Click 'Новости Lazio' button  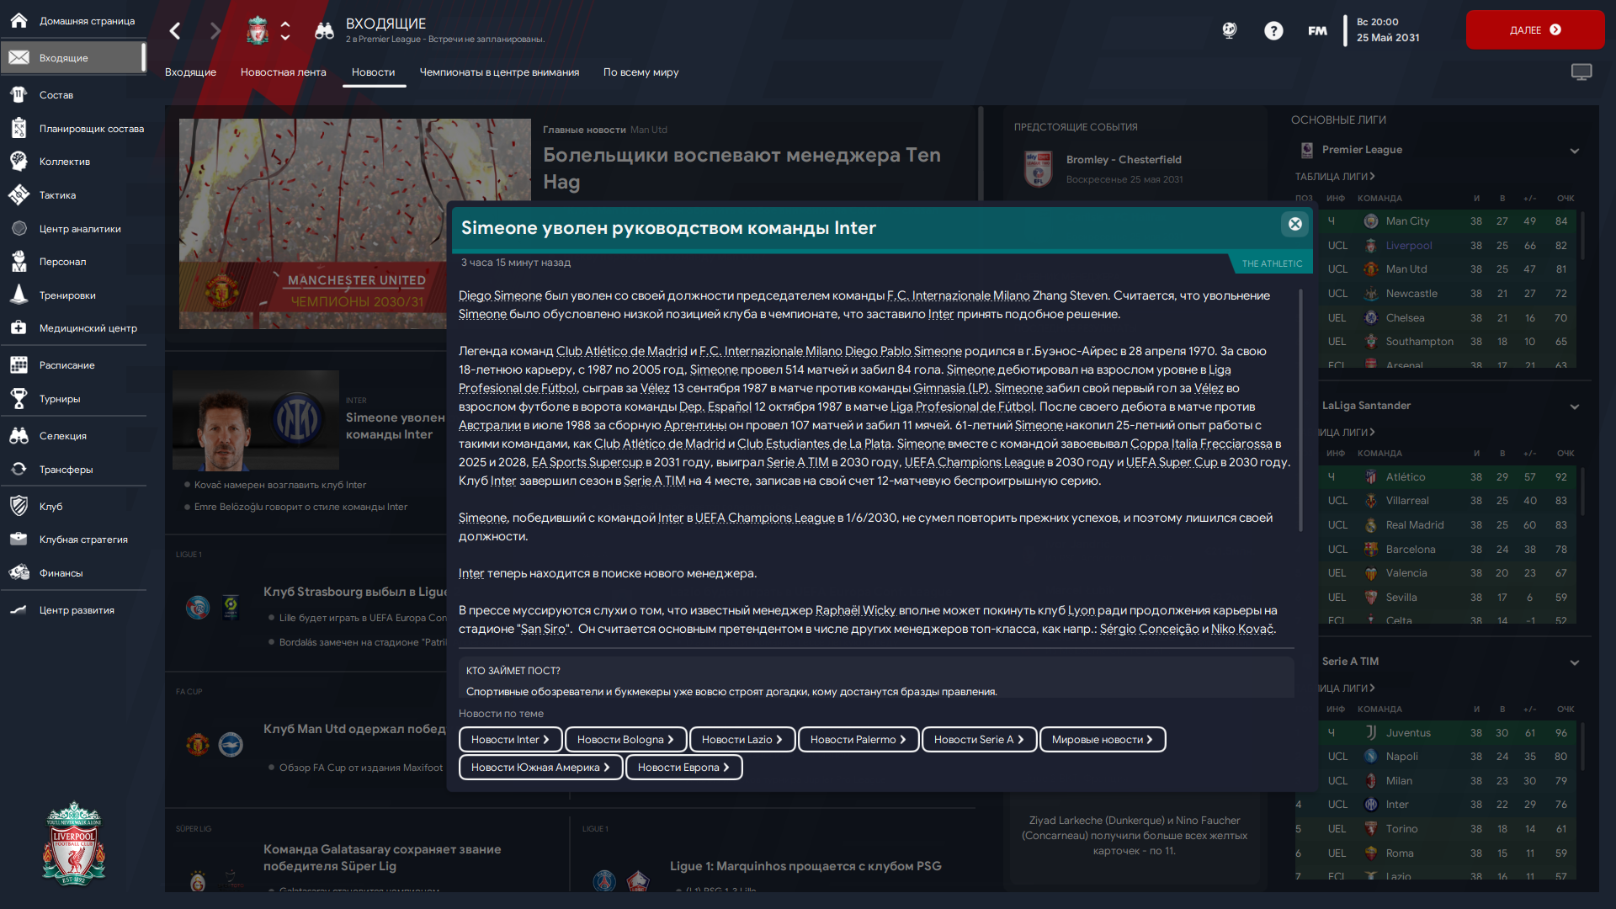pos(742,739)
